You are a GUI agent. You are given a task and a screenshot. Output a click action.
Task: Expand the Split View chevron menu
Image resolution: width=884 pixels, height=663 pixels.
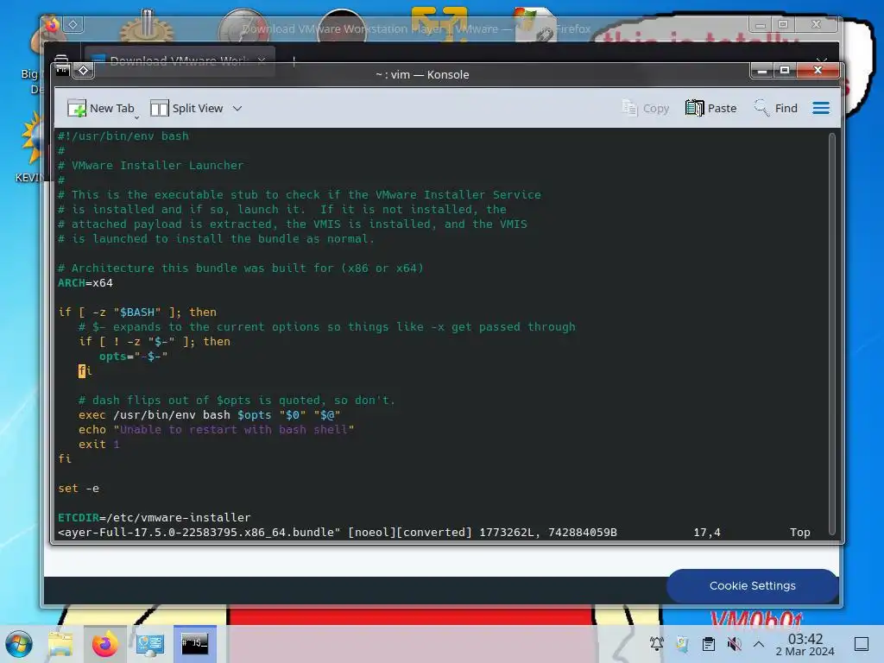(x=237, y=108)
